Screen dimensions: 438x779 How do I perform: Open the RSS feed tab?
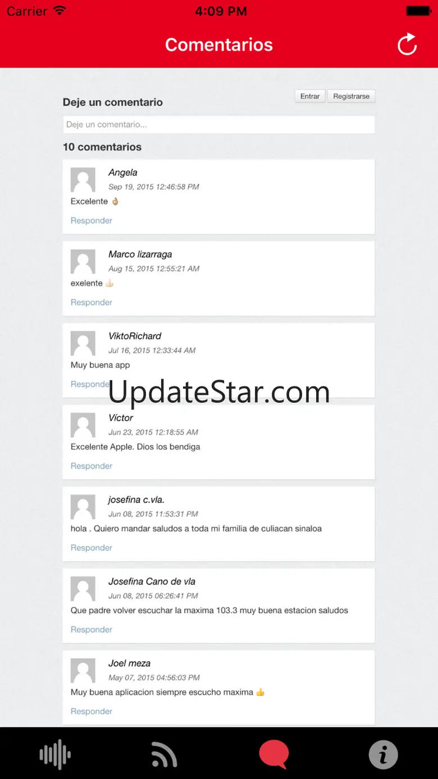pyautogui.click(x=165, y=754)
